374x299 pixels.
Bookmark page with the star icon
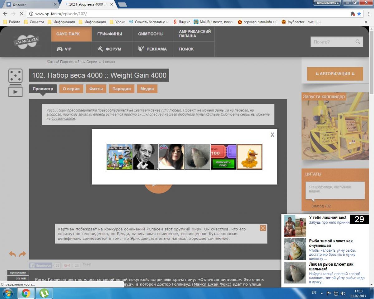pyautogui.click(x=359, y=14)
